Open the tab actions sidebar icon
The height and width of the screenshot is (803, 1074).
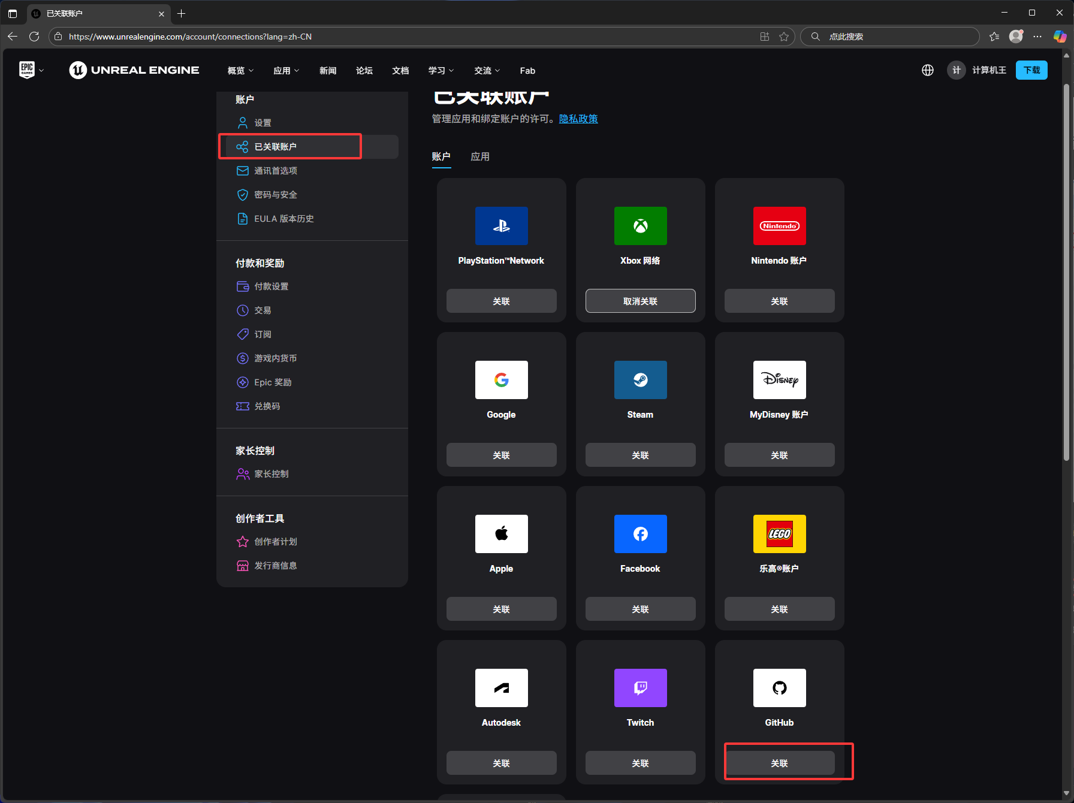13,13
